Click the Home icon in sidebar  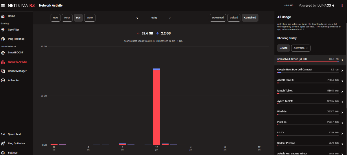click(x=3, y=16)
